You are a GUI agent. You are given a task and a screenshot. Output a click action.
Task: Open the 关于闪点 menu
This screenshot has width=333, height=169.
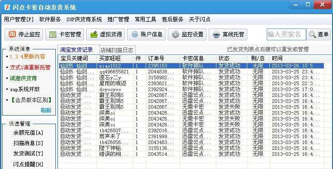(200, 19)
